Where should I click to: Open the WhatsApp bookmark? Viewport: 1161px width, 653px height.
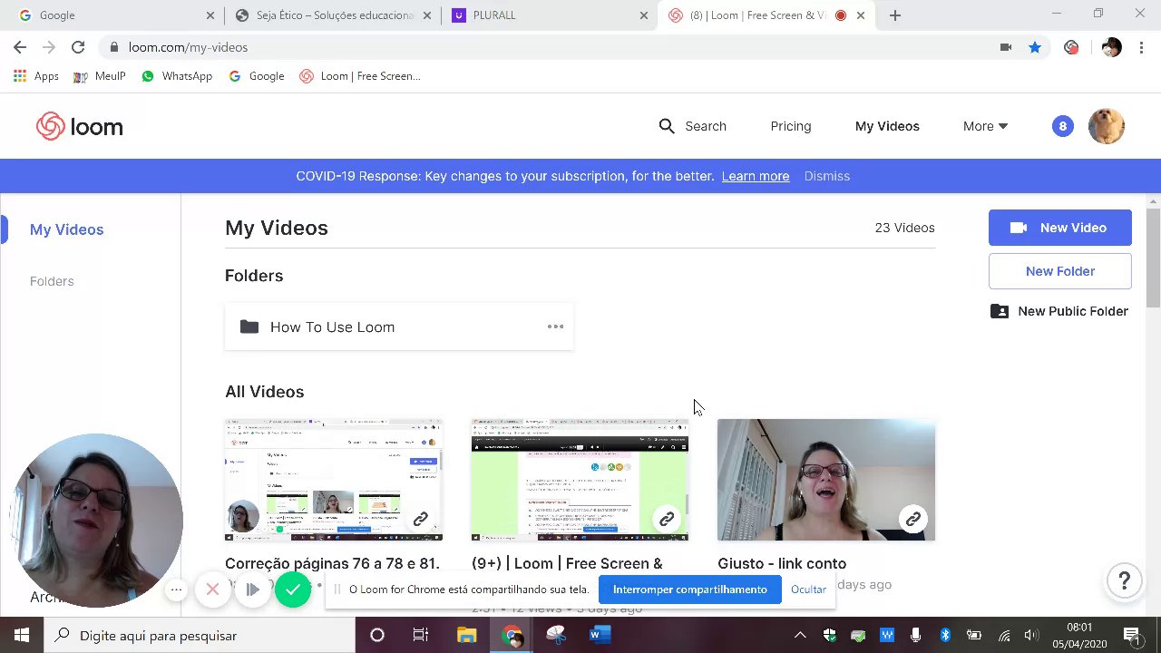pos(177,76)
